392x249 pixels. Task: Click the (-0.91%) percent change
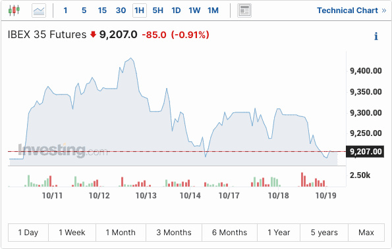pyautogui.click(x=190, y=35)
